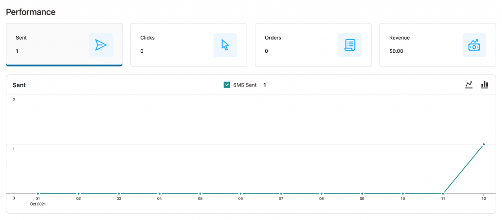Click the data point for Oct 01
This screenshot has height=220, width=502.
coord(38,194)
